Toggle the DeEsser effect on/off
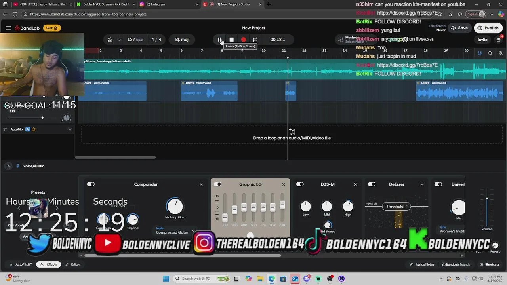Image resolution: width=507 pixels, height=285 pixels. point(372,184)
